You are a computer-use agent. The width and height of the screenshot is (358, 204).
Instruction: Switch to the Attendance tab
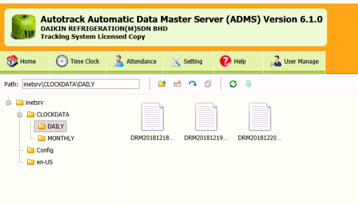point(135,62)
